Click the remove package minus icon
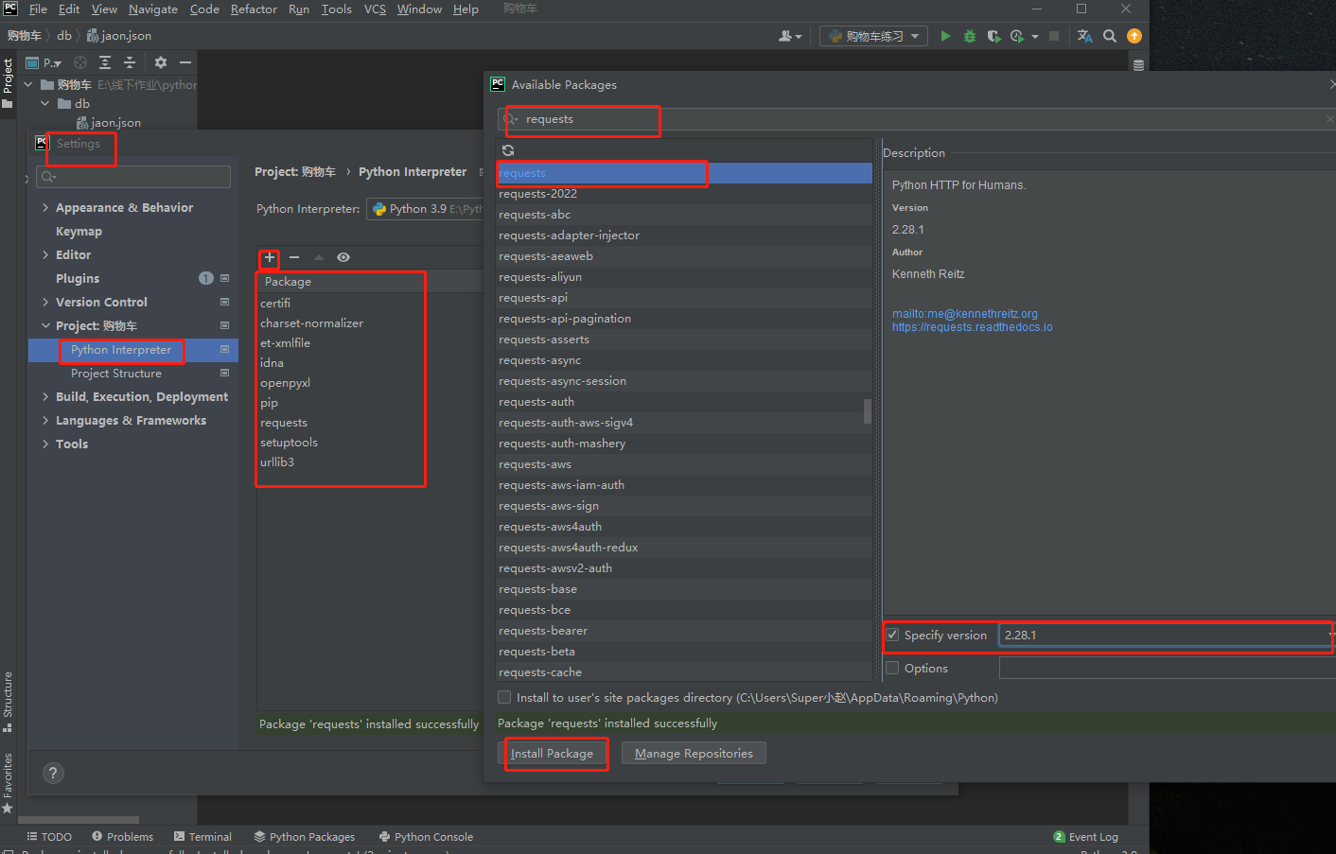The width and height of the screenshot is (1336, 854). (x=294, y=257)
